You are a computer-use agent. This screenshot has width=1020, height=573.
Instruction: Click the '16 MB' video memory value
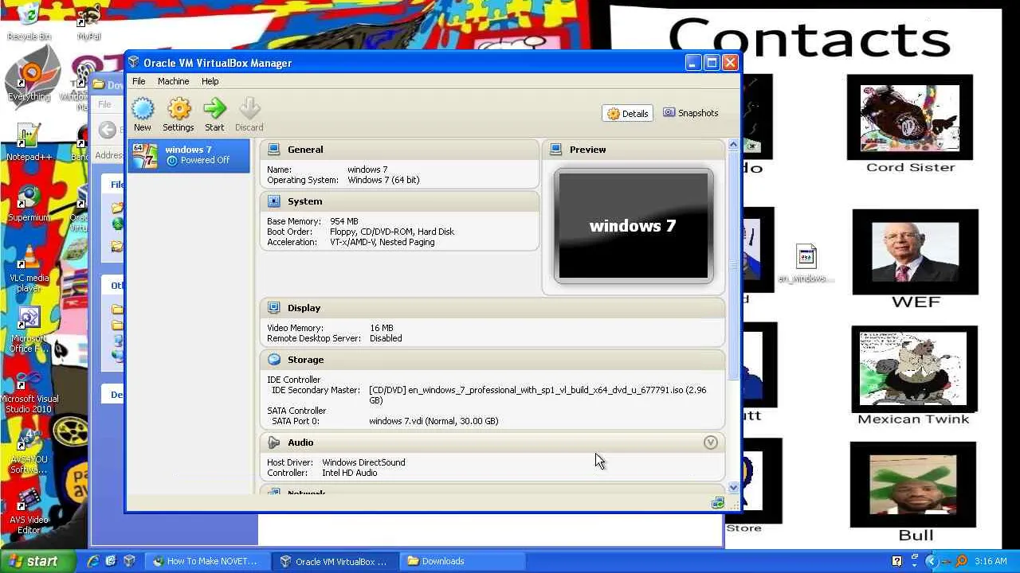tap(382, 328)
